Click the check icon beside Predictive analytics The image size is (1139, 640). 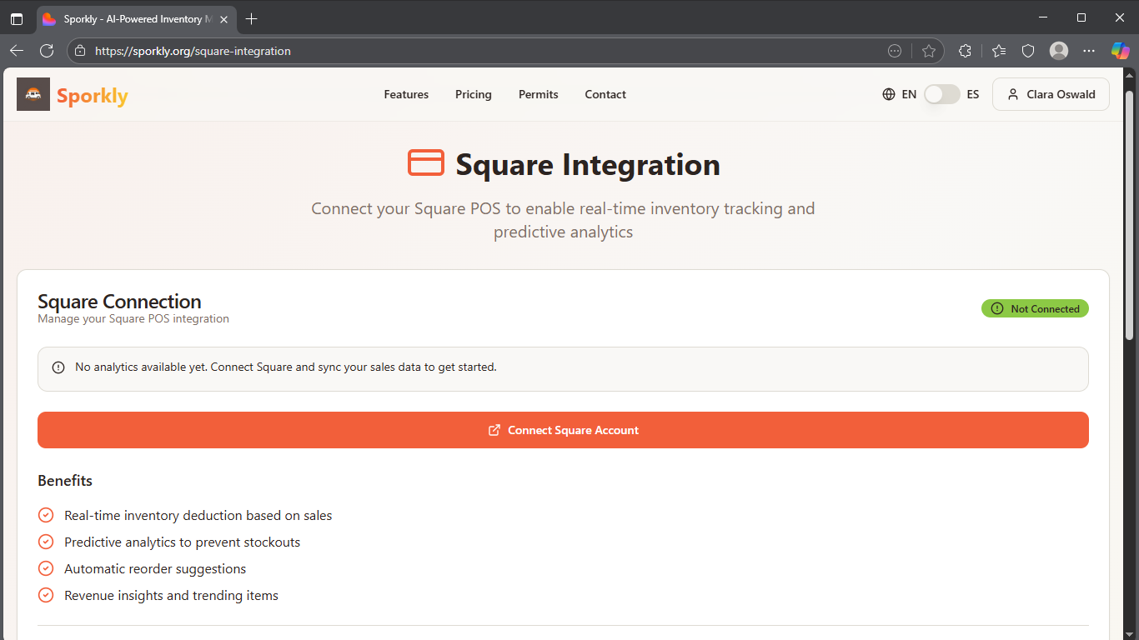click(x=46, y=542)
